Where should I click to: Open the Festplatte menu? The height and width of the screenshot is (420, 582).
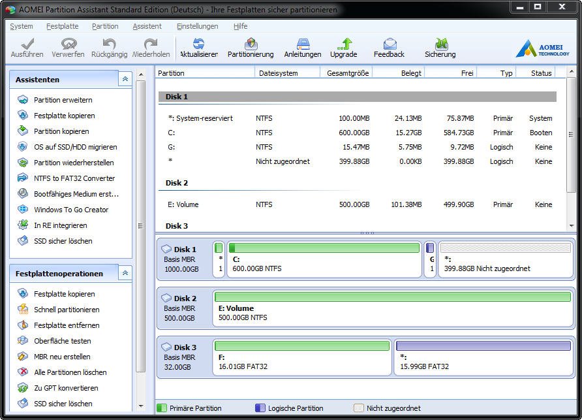pos(63,26)
